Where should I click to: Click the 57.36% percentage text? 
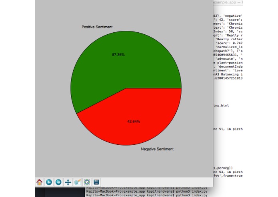pyautogui.click(x=118, y=55)
